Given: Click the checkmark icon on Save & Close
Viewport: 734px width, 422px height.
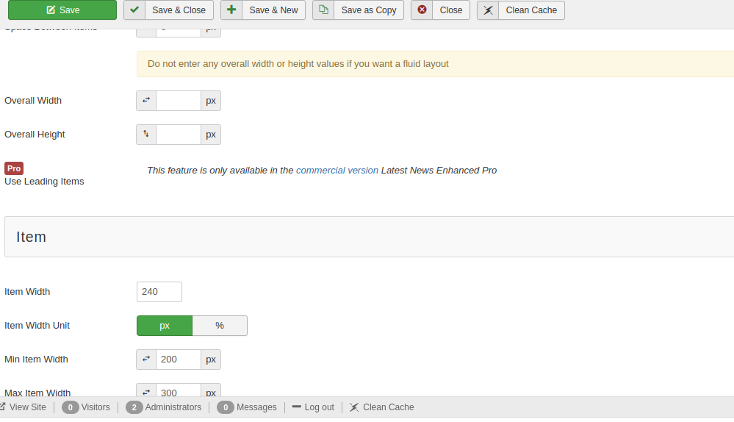Looking at the screenshot, I should click(x=134, y=10).
